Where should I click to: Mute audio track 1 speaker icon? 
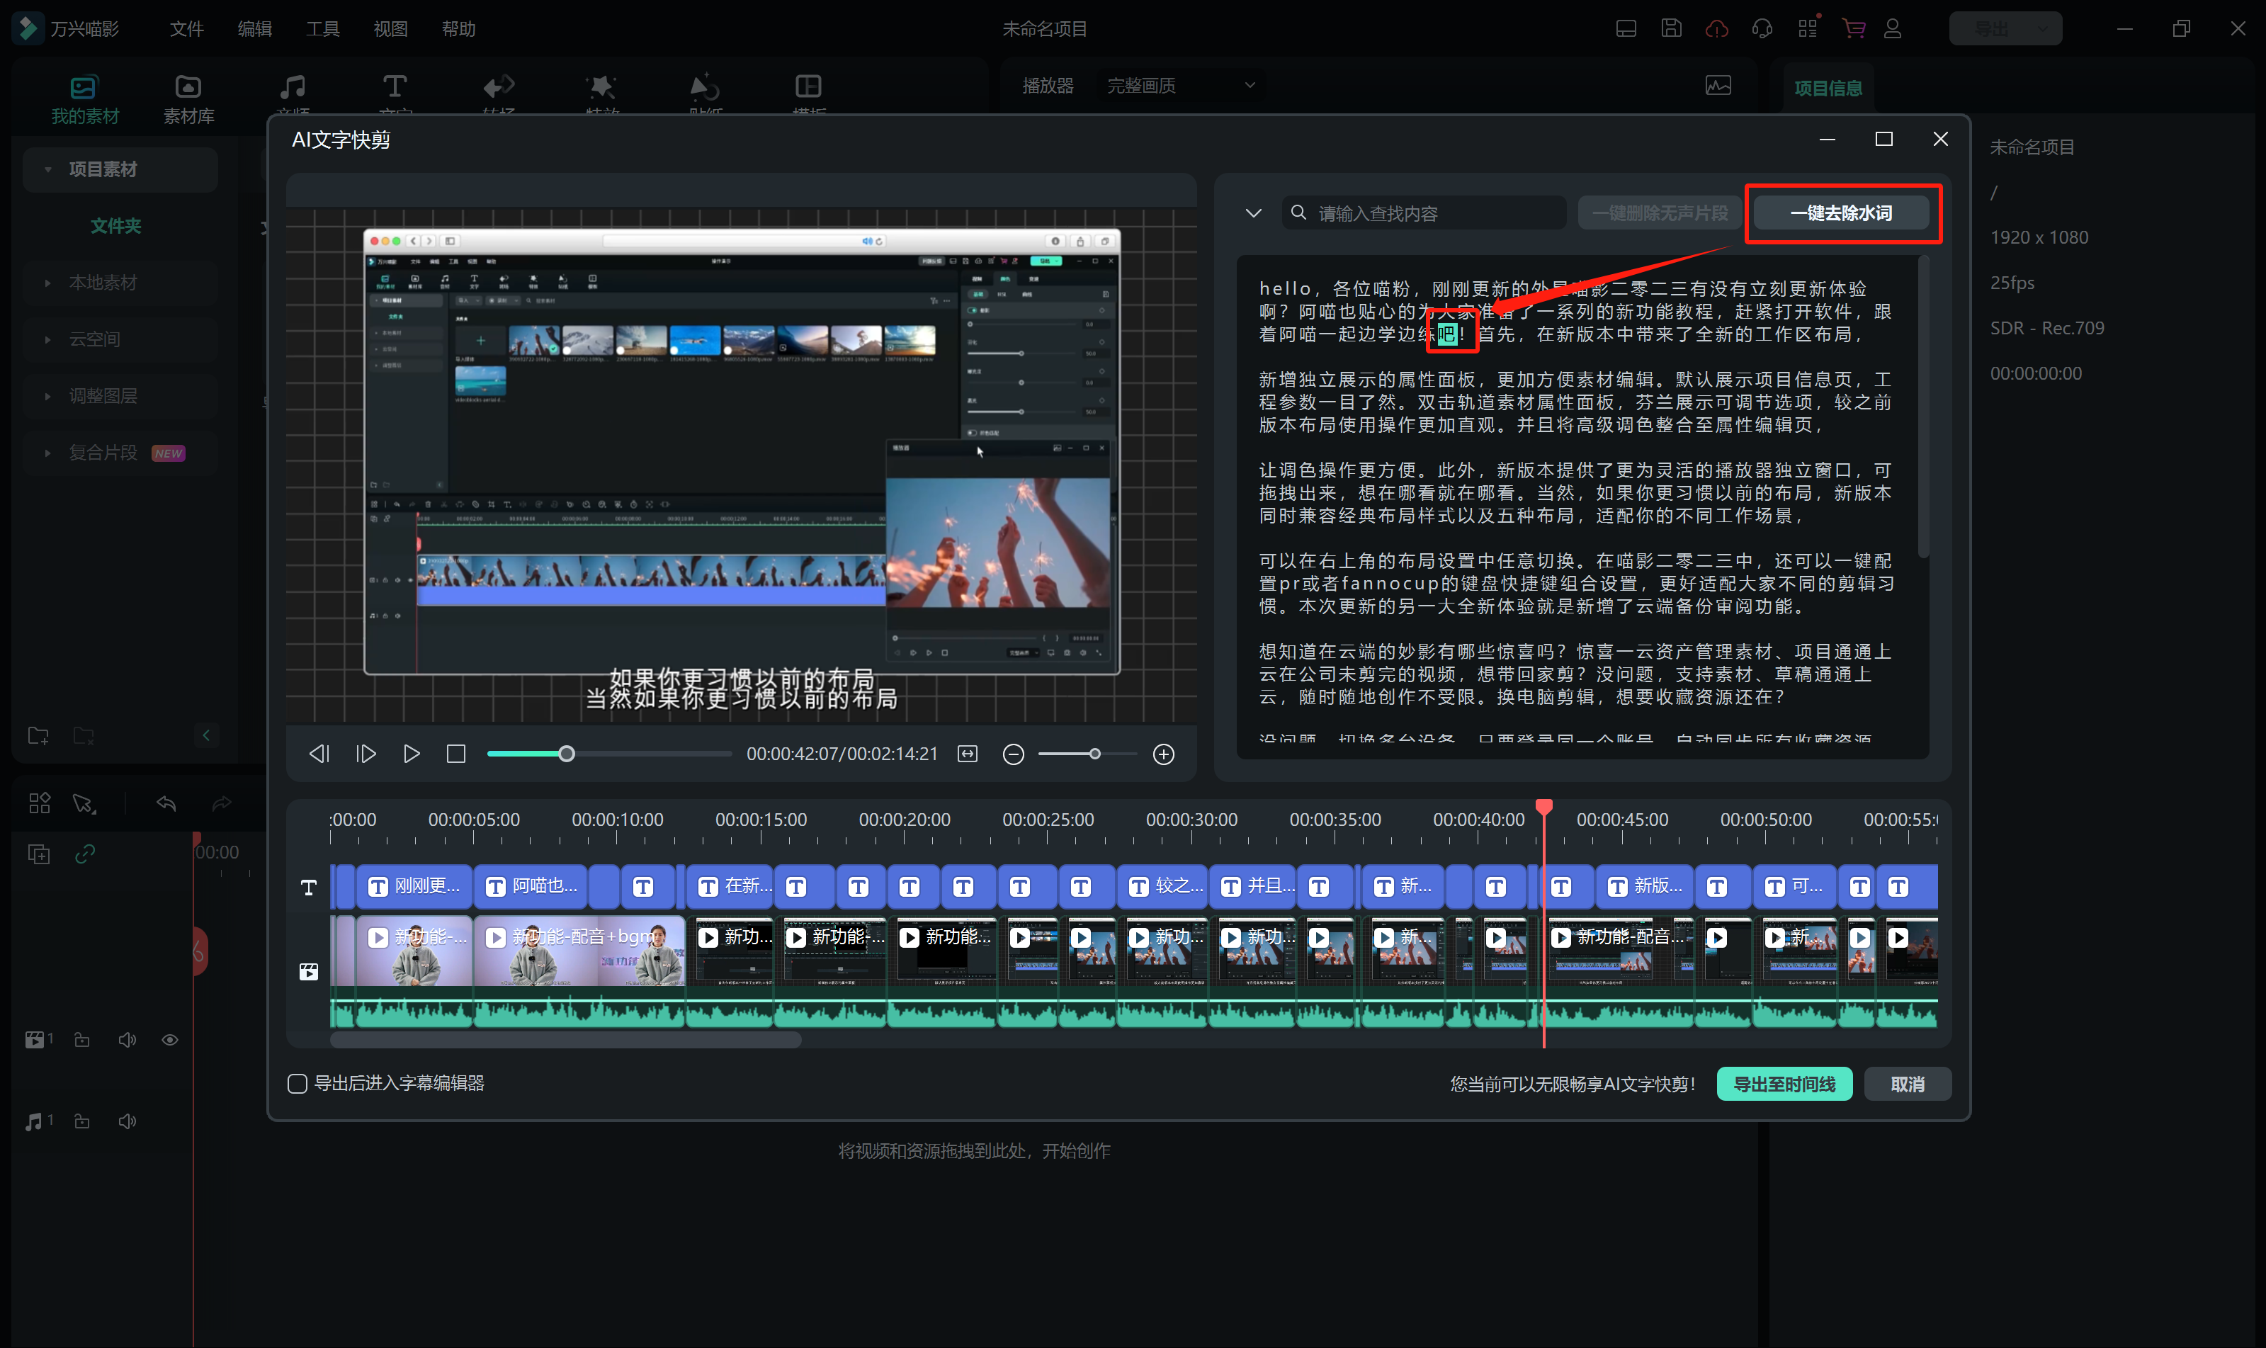[x=128, y=1121]
